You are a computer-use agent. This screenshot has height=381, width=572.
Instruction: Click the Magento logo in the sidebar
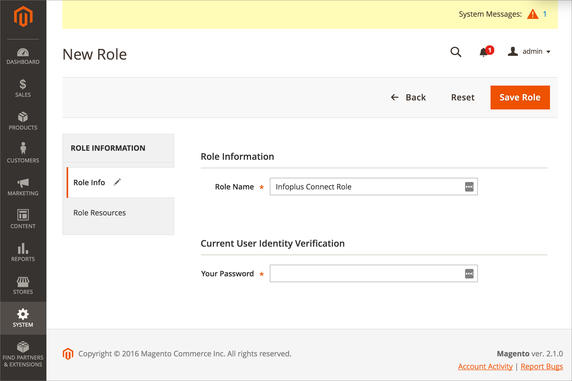[23, 16]
